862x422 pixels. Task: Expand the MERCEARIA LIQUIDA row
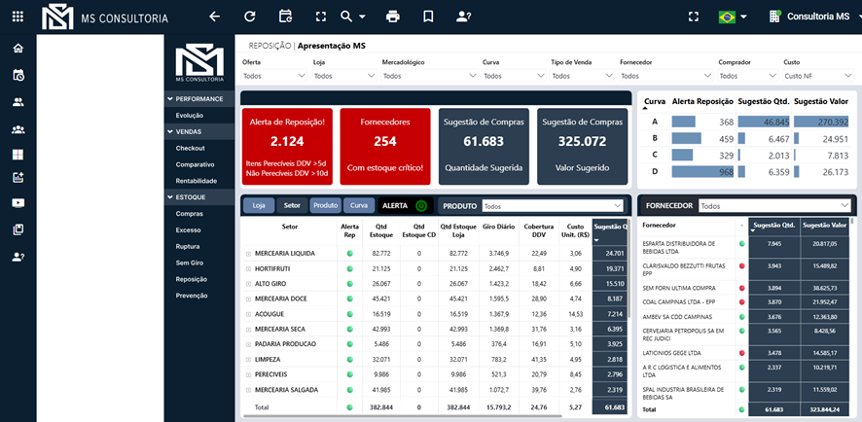point(248,254)
